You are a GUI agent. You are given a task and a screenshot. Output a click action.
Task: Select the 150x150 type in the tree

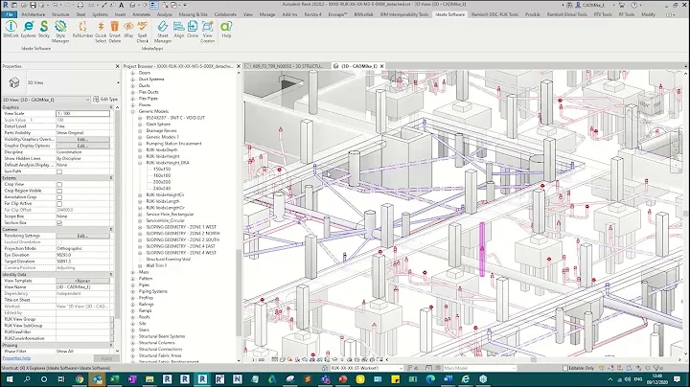(x=162, y=170)
